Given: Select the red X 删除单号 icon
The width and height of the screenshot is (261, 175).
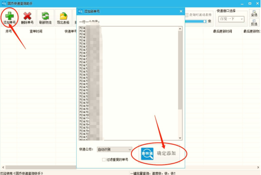Looking at the screenshot, I should [27, 16].
